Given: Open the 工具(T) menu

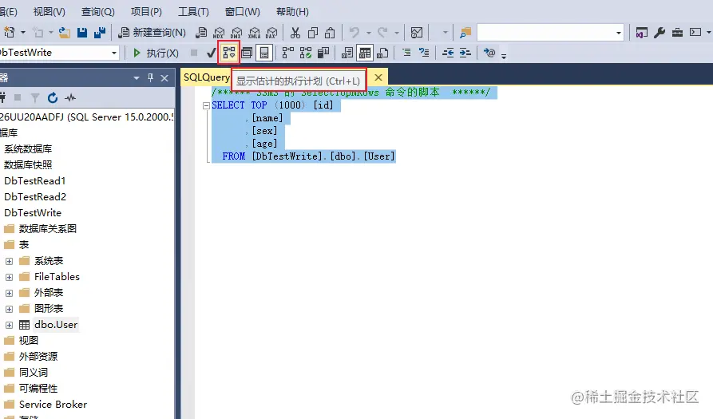Looking at the screenshot, I should [193, 11].
